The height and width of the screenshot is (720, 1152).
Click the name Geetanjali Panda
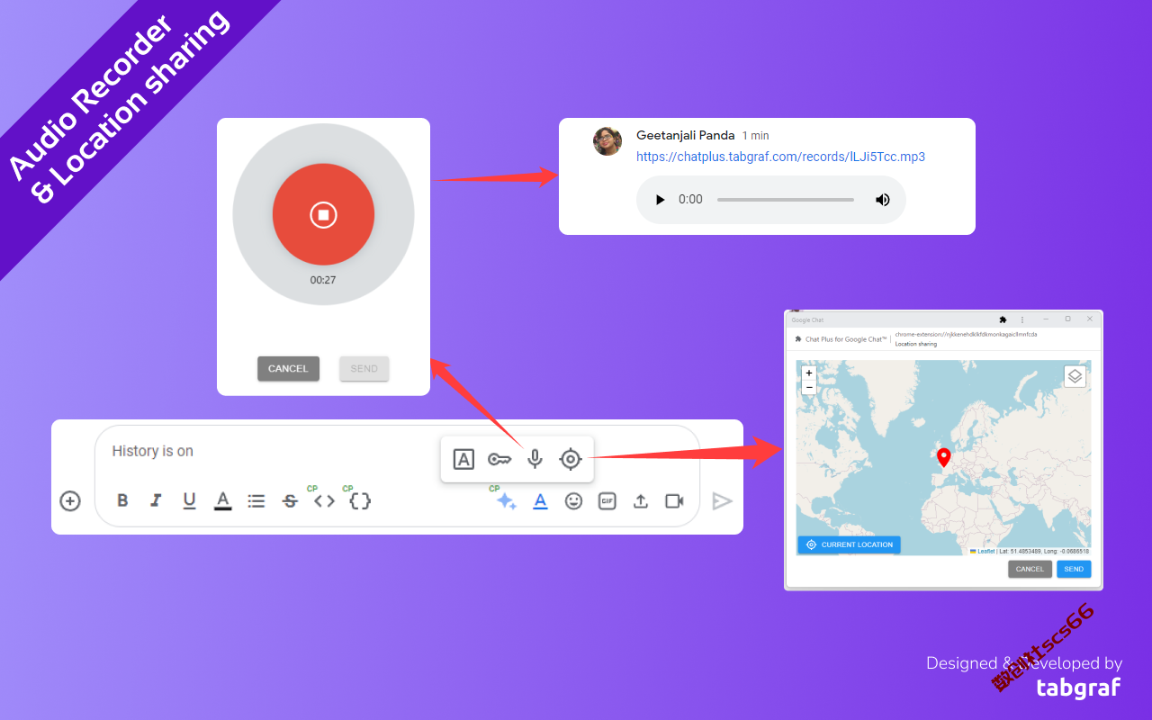tap(686, 135)
